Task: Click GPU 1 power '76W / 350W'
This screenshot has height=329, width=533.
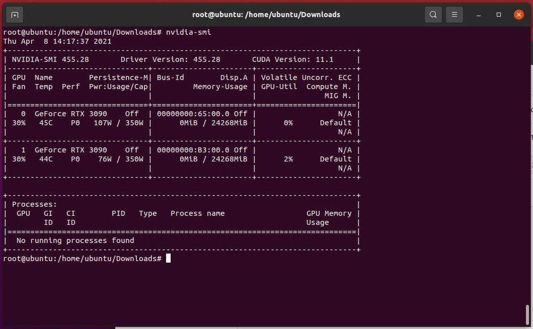Action: tap(121, 159)
